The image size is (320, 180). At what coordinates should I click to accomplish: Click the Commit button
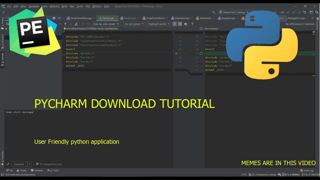pos(19,164)
